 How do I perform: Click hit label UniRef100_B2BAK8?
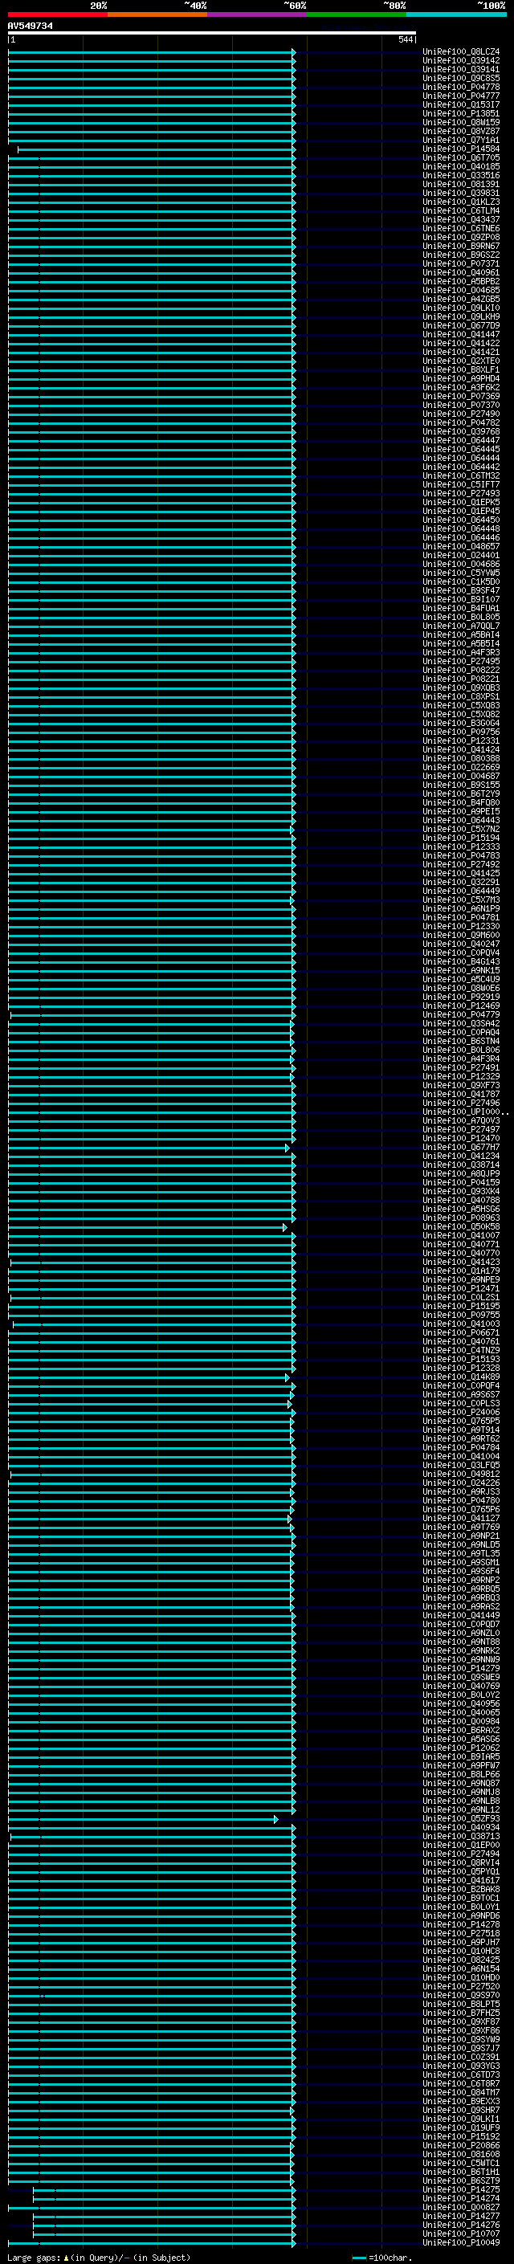(x=461, y=1890)
